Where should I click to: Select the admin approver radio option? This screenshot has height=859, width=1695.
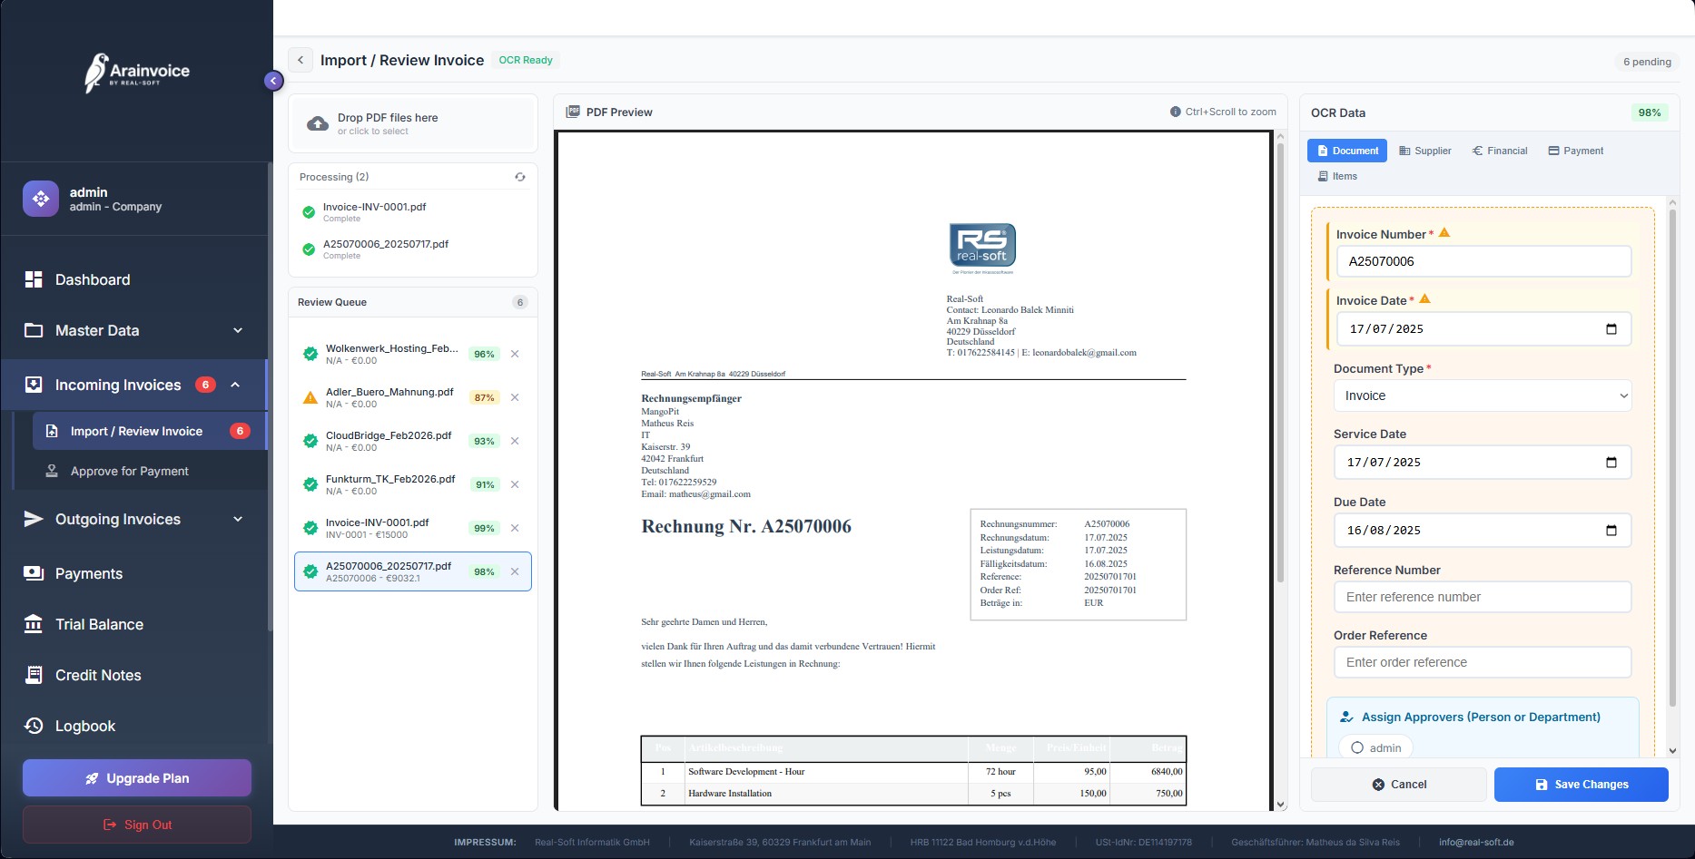click(1357, 747)
